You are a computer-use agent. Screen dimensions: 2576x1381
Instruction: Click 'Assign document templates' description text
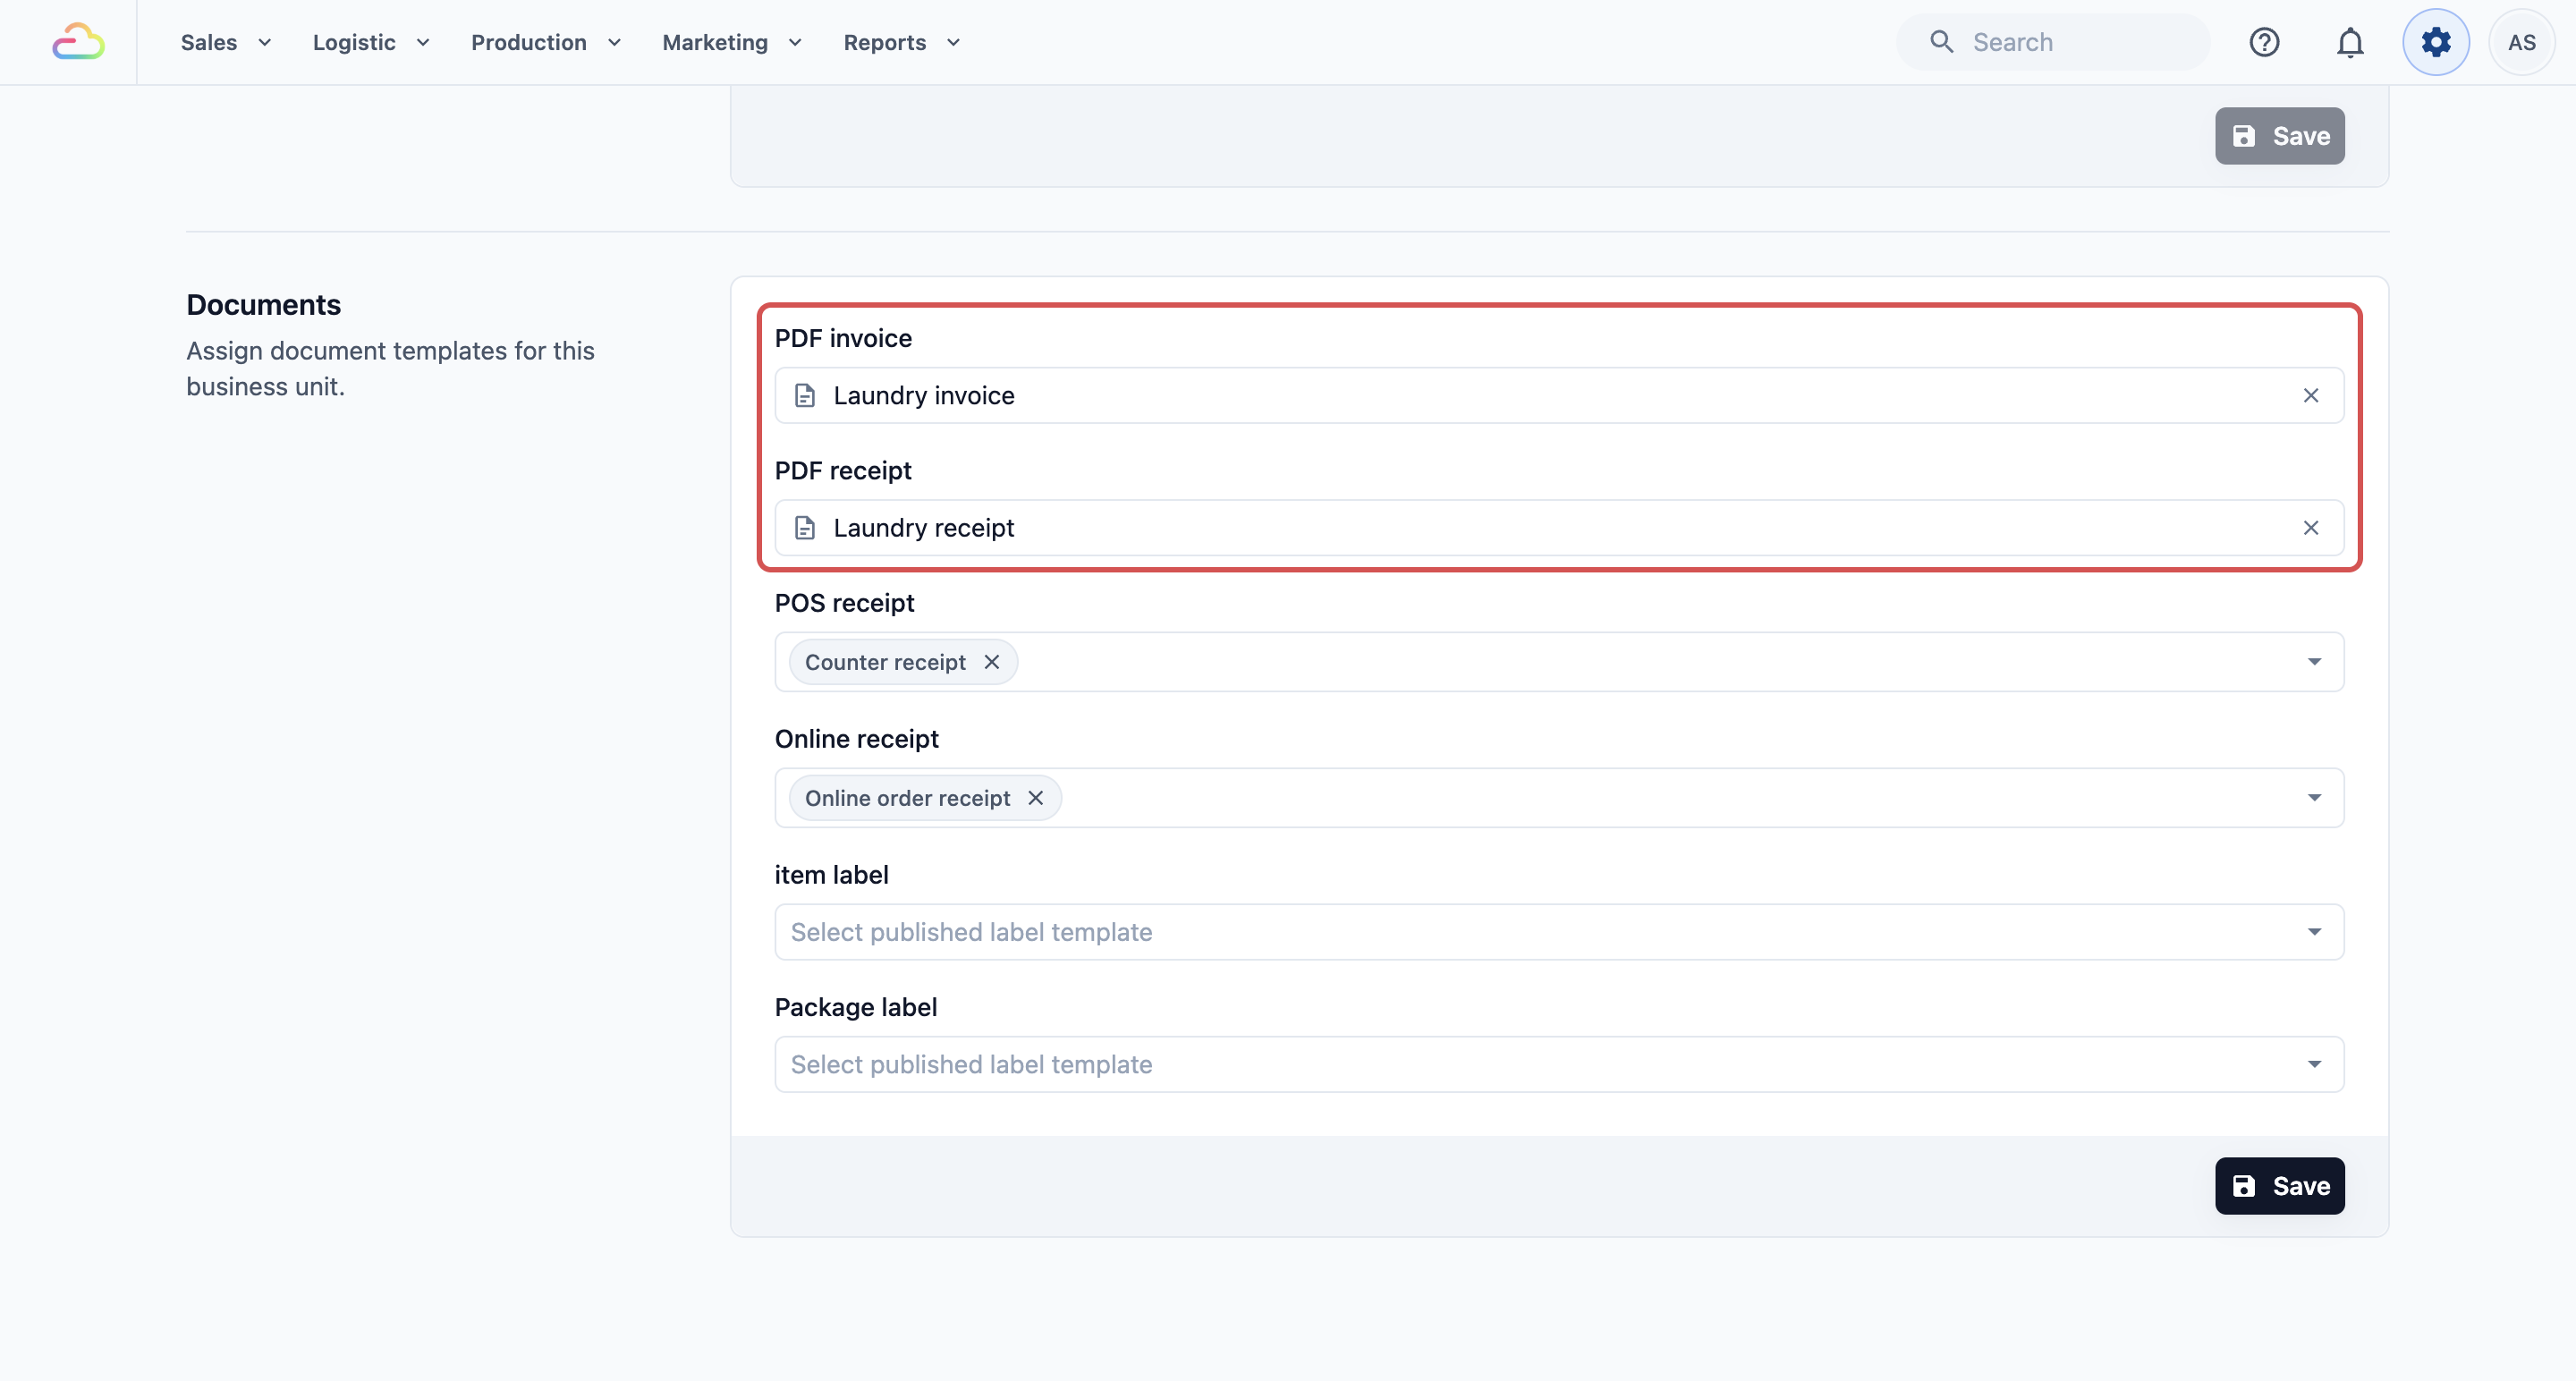(390, 369)
